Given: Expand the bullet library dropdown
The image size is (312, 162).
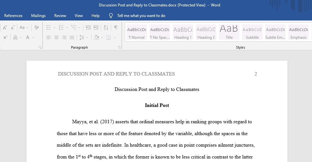Looking at the screenshot, I should coord(55,28).
